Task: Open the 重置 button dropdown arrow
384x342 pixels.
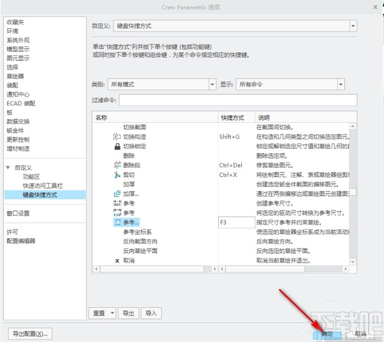Action: point(112,313)
